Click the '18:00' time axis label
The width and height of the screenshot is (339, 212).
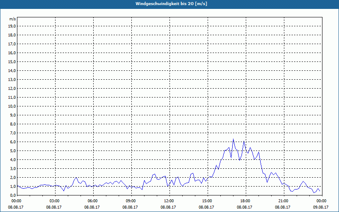246,201
